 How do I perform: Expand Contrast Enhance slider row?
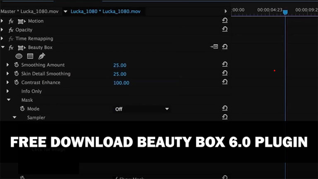tap(8, 82)
